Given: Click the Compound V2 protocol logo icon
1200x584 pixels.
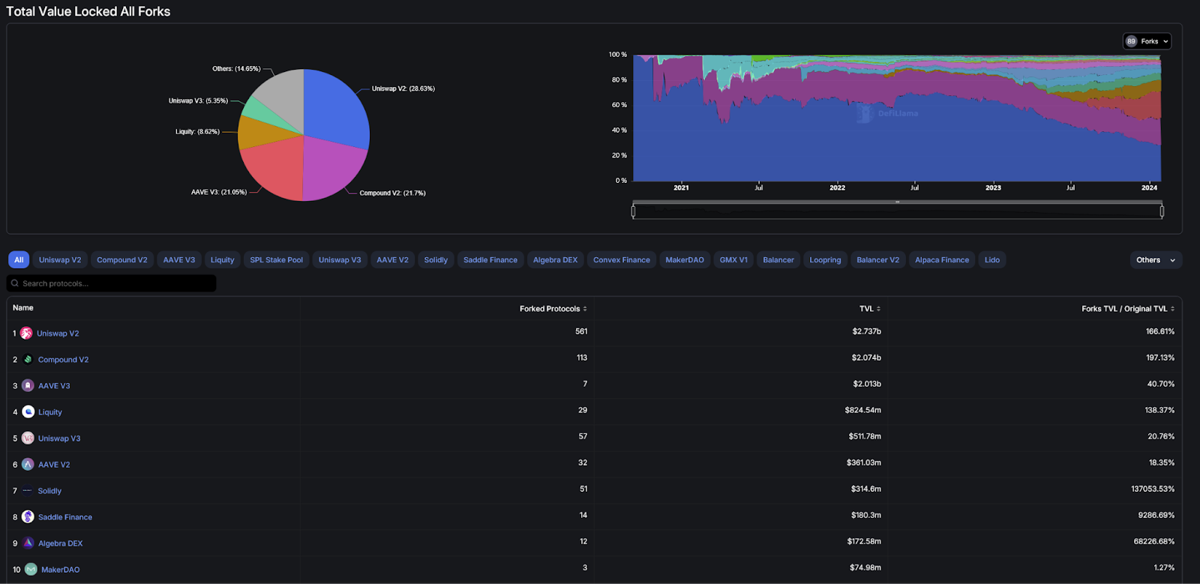Looking at the screenshot, I should click(28, 360).
